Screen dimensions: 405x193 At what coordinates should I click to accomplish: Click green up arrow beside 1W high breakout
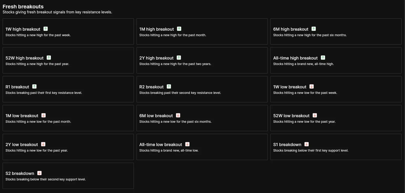46,29
